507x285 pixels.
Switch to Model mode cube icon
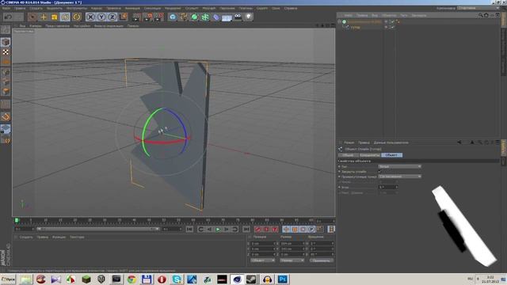(x=6, y=42)
